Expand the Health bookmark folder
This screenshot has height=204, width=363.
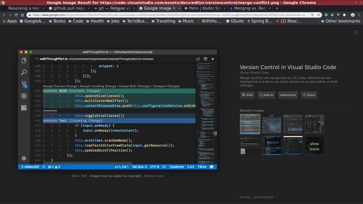coord(95,21)
